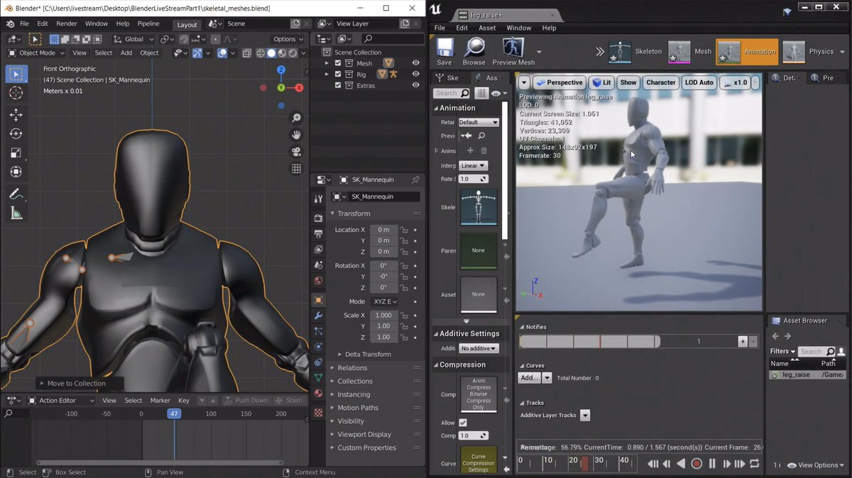Step one frame forward in Unreal timeline
This screenshot has height=478, width=852.
point(726,464)
